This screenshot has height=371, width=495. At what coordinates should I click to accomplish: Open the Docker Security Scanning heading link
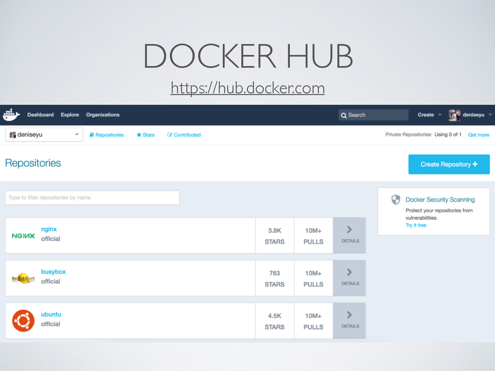click(440, 200)
